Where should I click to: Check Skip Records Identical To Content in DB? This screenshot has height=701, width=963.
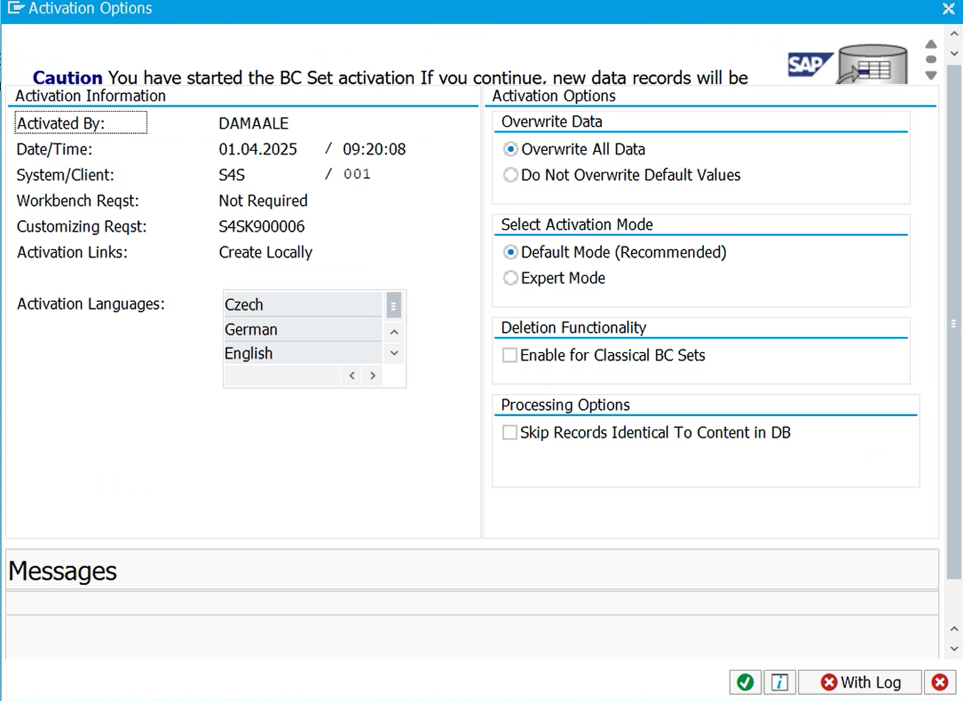click(x=509, y=432)
